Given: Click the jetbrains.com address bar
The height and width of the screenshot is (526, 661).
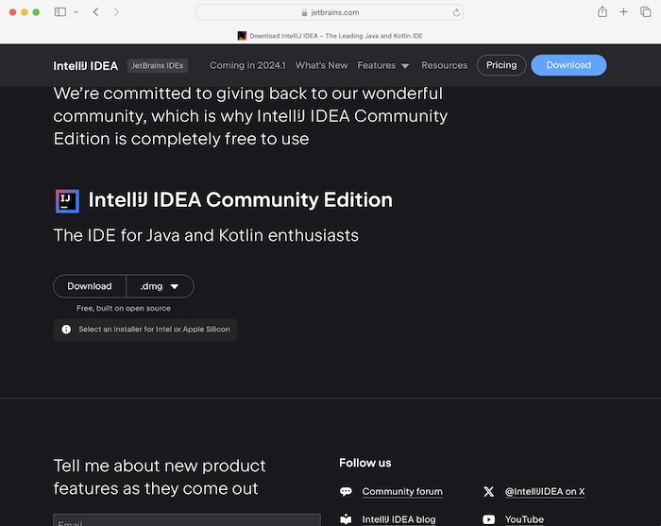Looking at the screenshot, I should 330,12.
